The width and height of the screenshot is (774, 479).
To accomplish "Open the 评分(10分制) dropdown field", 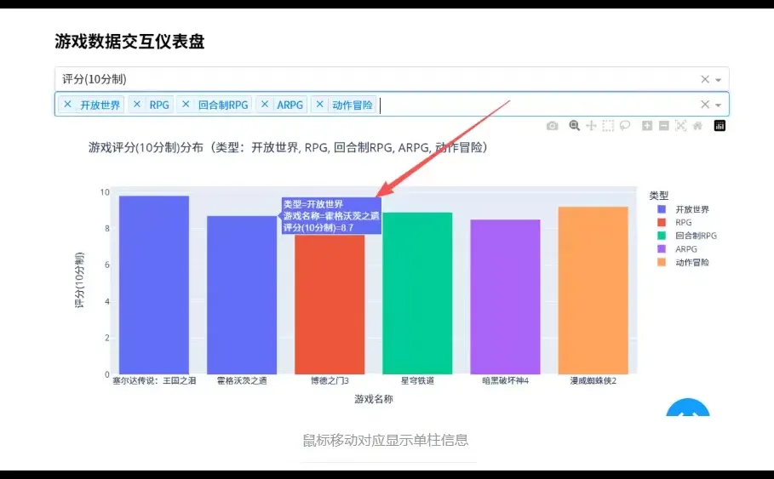I will click(x=392, y=79).
